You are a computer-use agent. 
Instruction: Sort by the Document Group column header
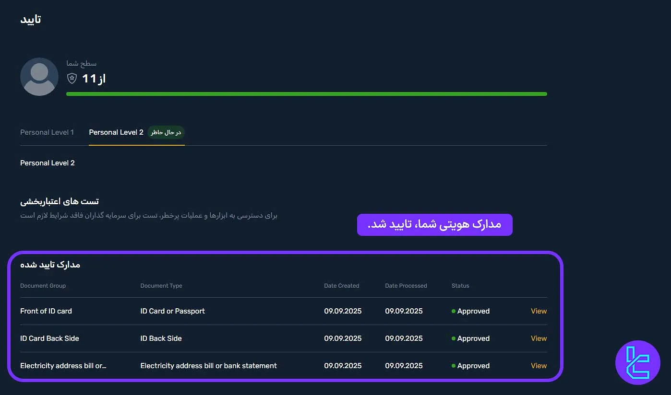[x=43, y=285]
